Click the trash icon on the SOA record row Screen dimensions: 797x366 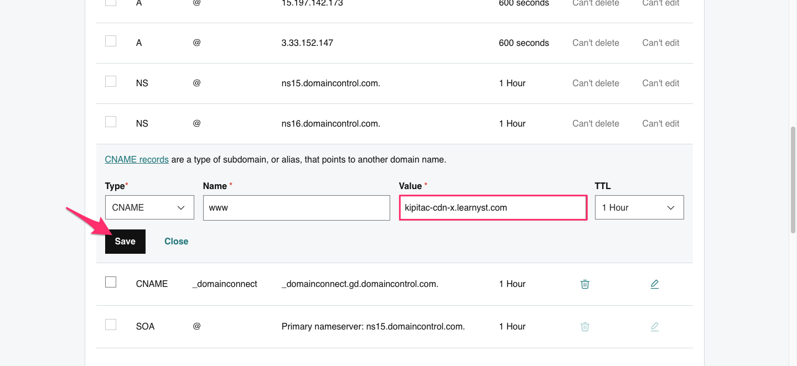pos(585,326)
